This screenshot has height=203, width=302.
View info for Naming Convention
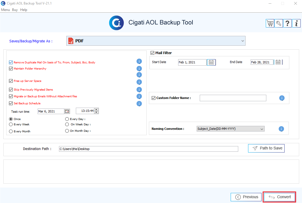(x=281, y=129)
